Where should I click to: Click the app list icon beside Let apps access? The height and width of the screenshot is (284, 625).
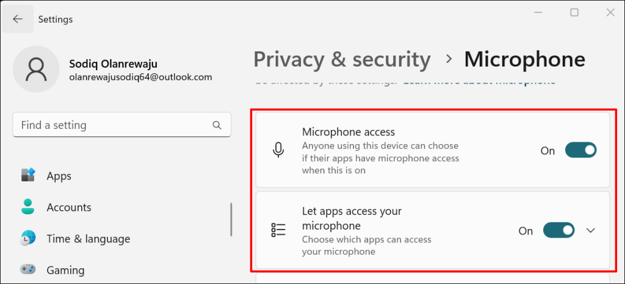click(x=278, y=230)
